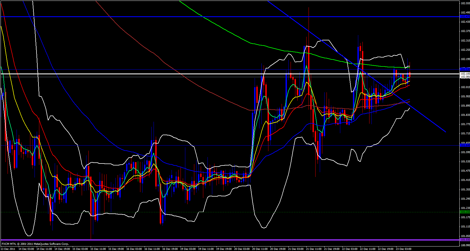The image size is (470, 251).
Task: Click the 102.195 price axis label
Action: (x=465, y=59)
